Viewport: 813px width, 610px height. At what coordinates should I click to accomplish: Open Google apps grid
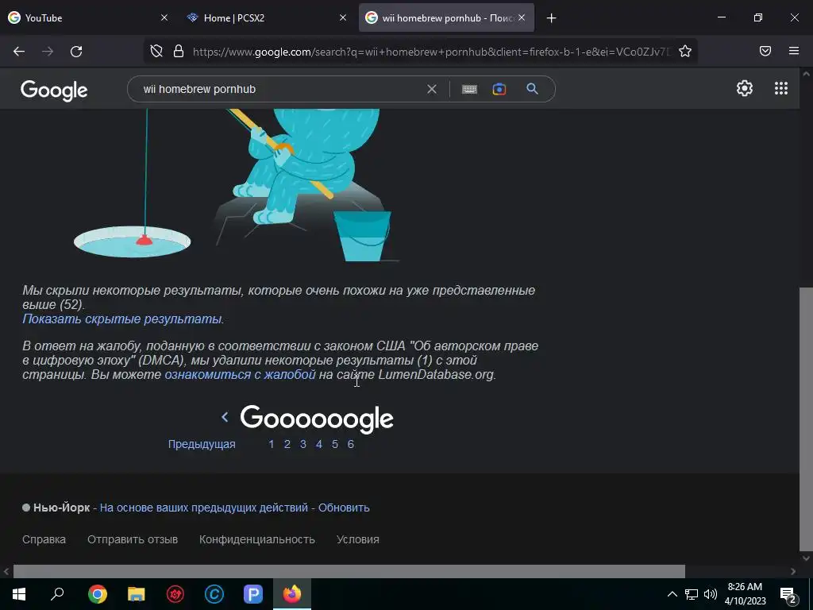point(781,88)
